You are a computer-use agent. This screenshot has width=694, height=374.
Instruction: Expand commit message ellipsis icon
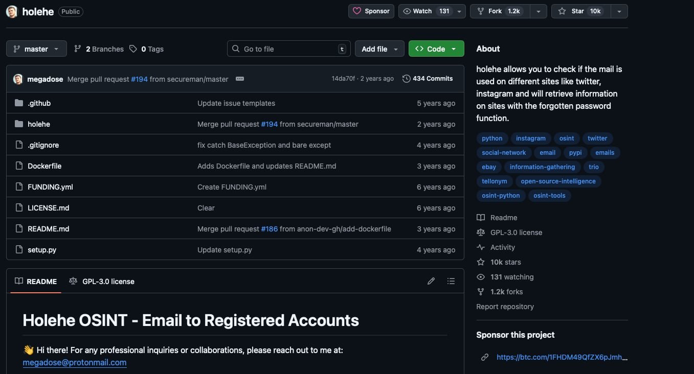tap(239, 79)
